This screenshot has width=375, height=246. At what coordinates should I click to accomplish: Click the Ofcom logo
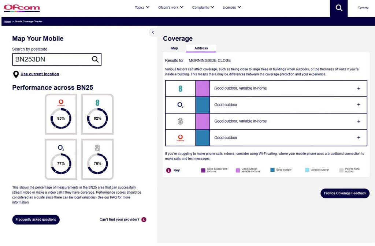click(22, 8)
